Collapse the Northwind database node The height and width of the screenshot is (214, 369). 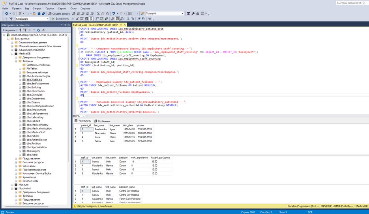[12, 188]
